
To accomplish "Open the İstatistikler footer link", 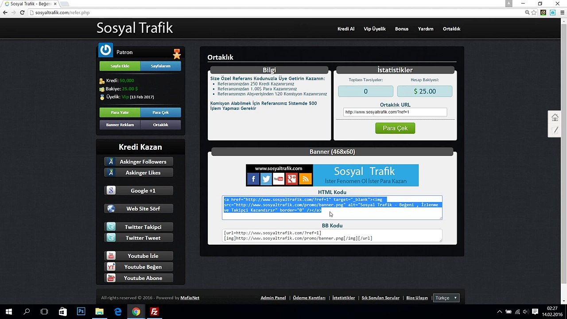I will [344, 298].
